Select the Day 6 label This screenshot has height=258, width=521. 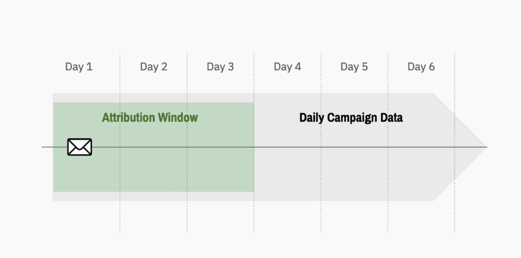(x=421, y=67)
